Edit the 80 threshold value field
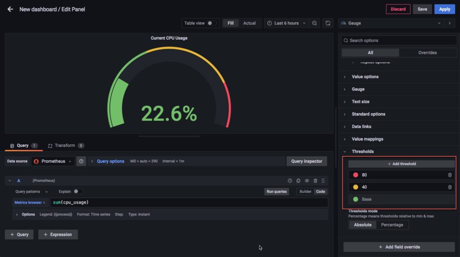460x257 pixels. coord(402,175)
